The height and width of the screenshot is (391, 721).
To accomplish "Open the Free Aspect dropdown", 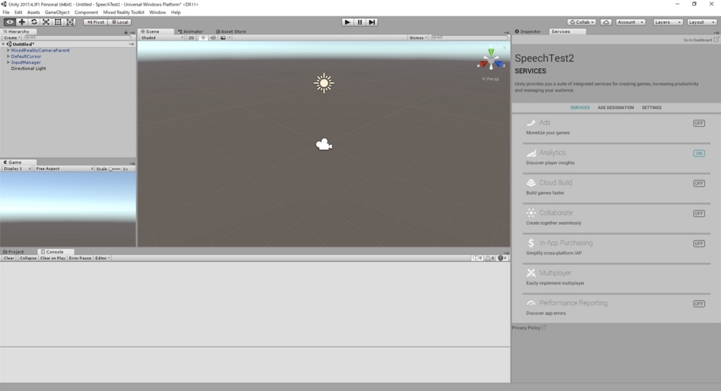I will point(64,169).
